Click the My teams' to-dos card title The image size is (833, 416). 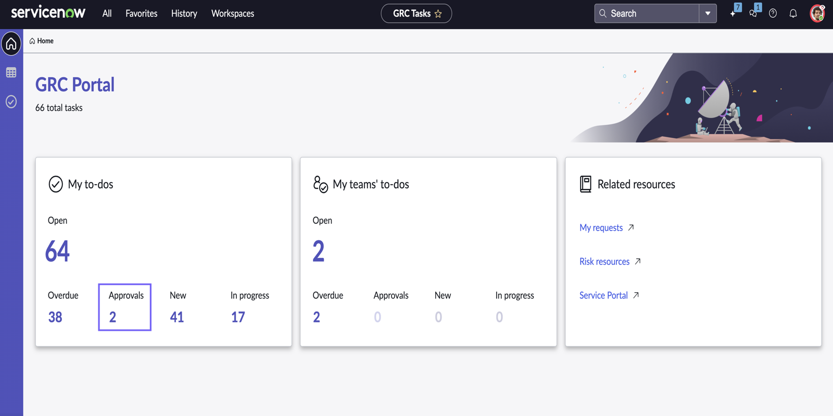pyautogui.click(x=371, y=184)
